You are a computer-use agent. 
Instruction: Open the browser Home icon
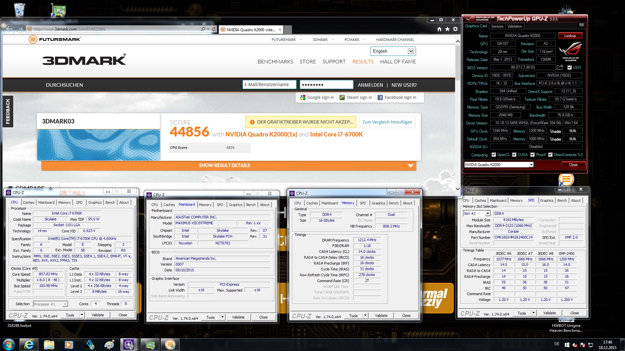[x=439, y=29]
